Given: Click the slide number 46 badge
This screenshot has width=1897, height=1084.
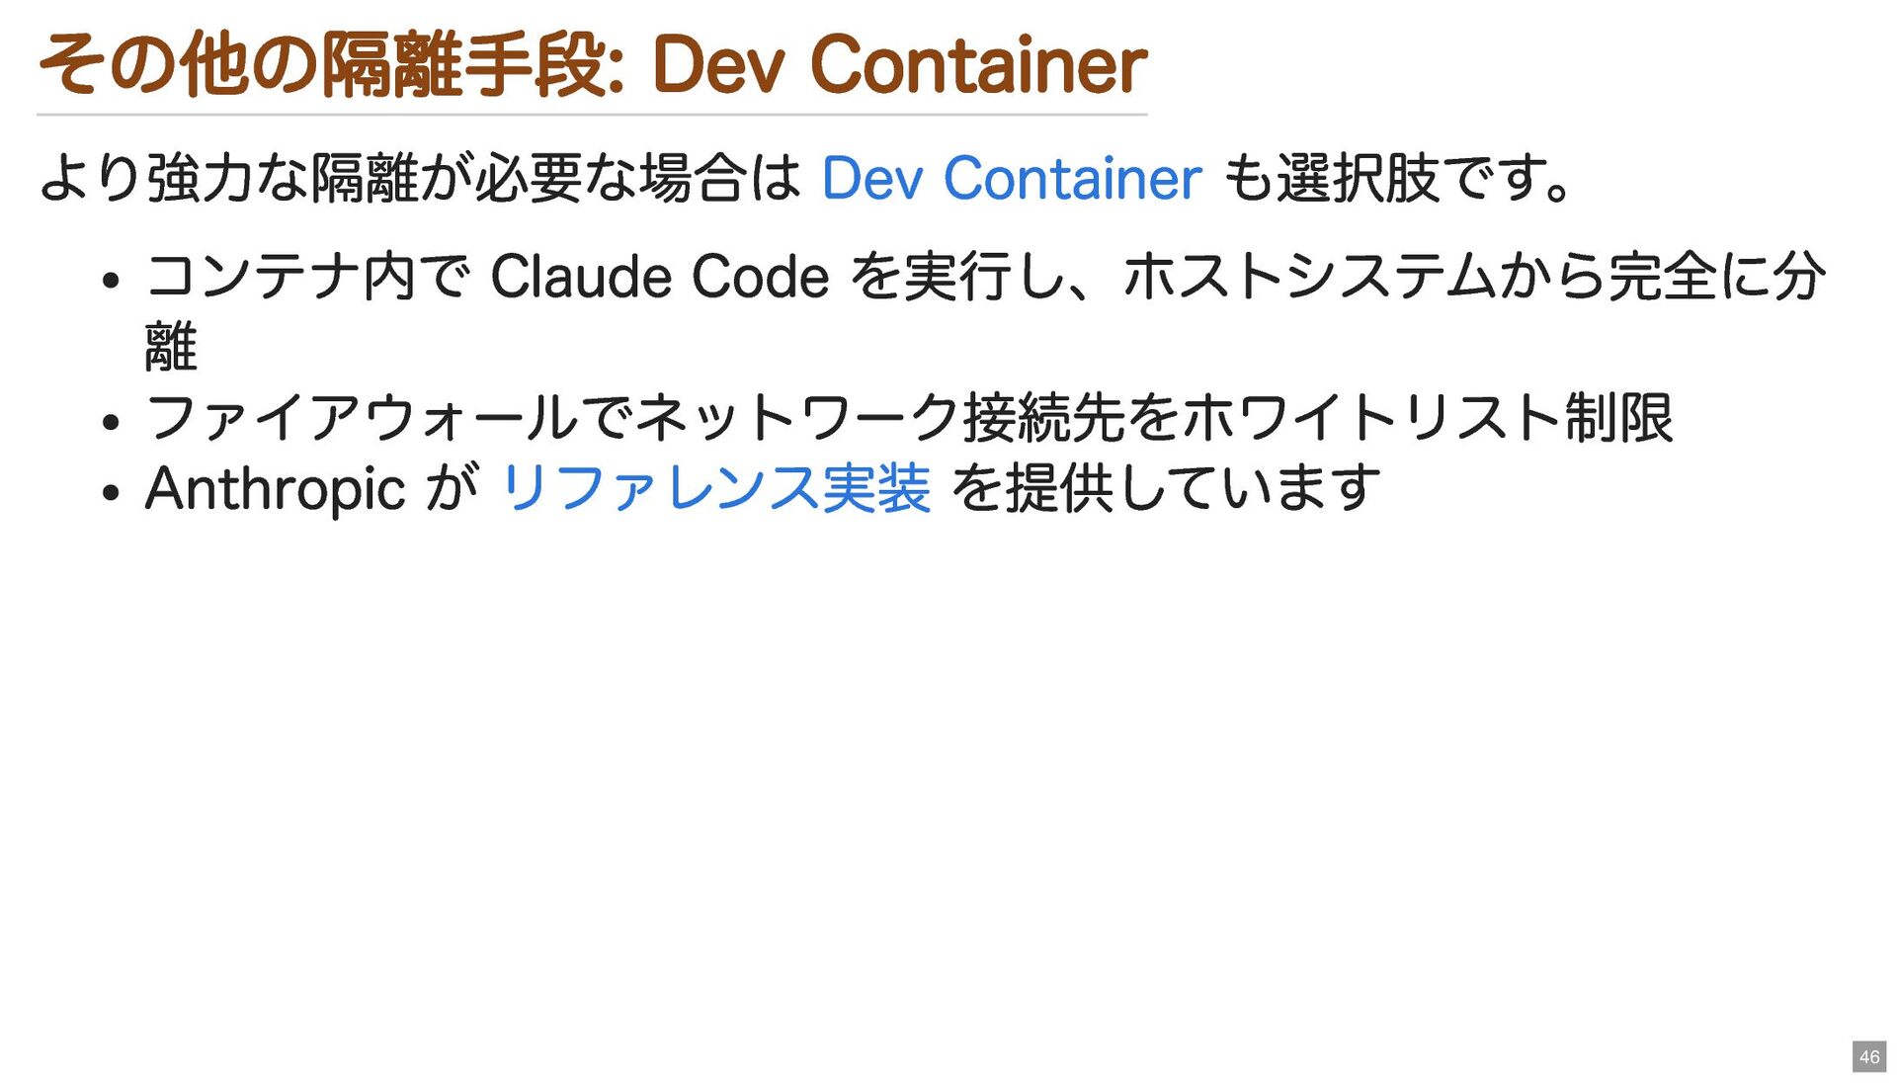Looking at the screenshot, I should tap(1868, 1056).
